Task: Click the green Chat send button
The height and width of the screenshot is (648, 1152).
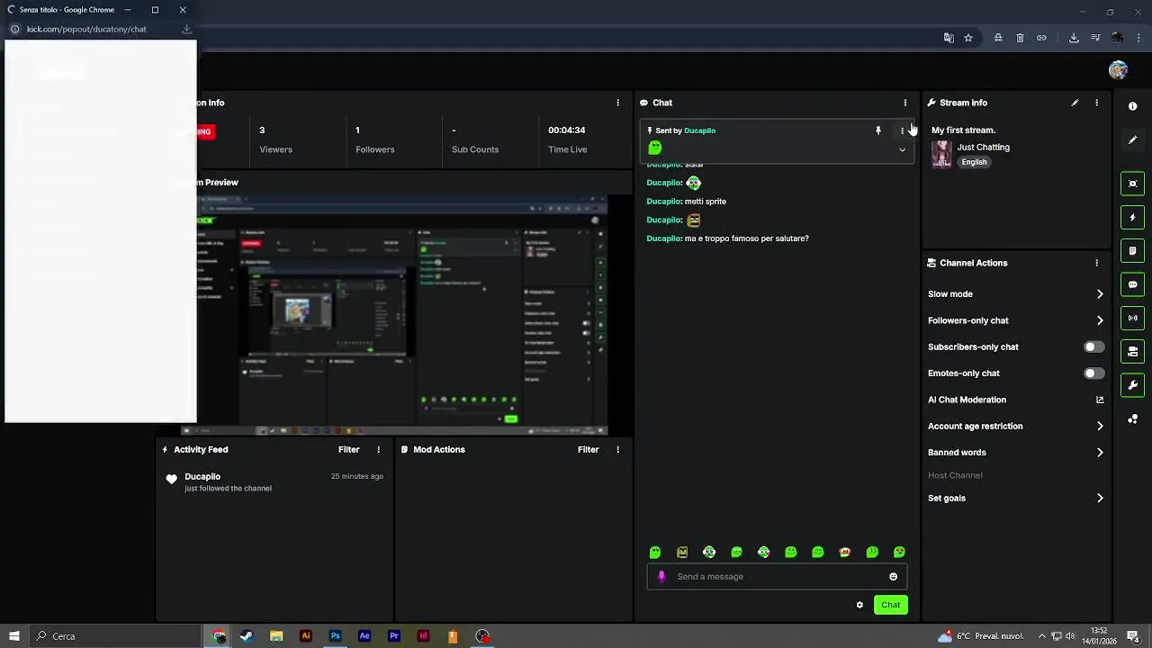Action: 890,605
